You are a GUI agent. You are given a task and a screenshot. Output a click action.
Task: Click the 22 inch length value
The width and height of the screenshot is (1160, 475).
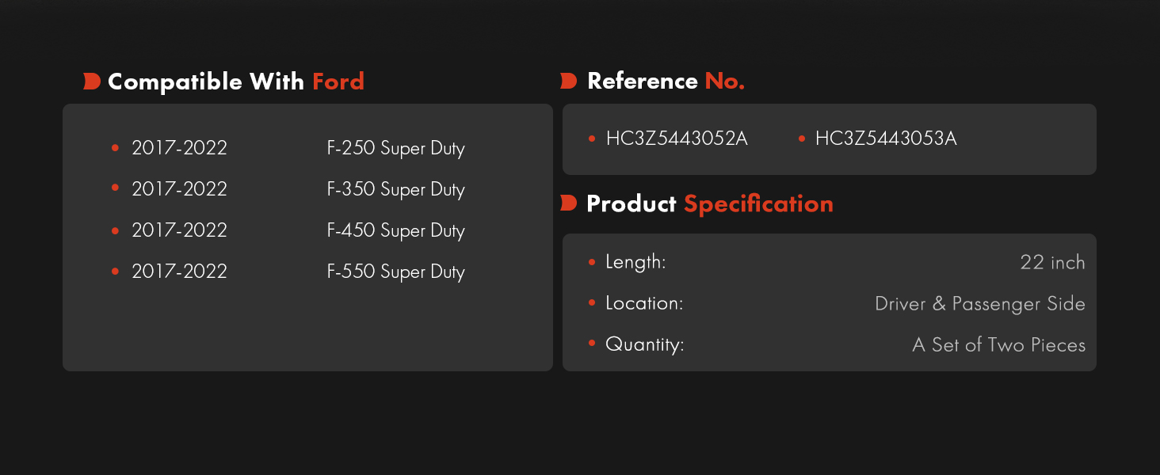tap(1053, 262)
